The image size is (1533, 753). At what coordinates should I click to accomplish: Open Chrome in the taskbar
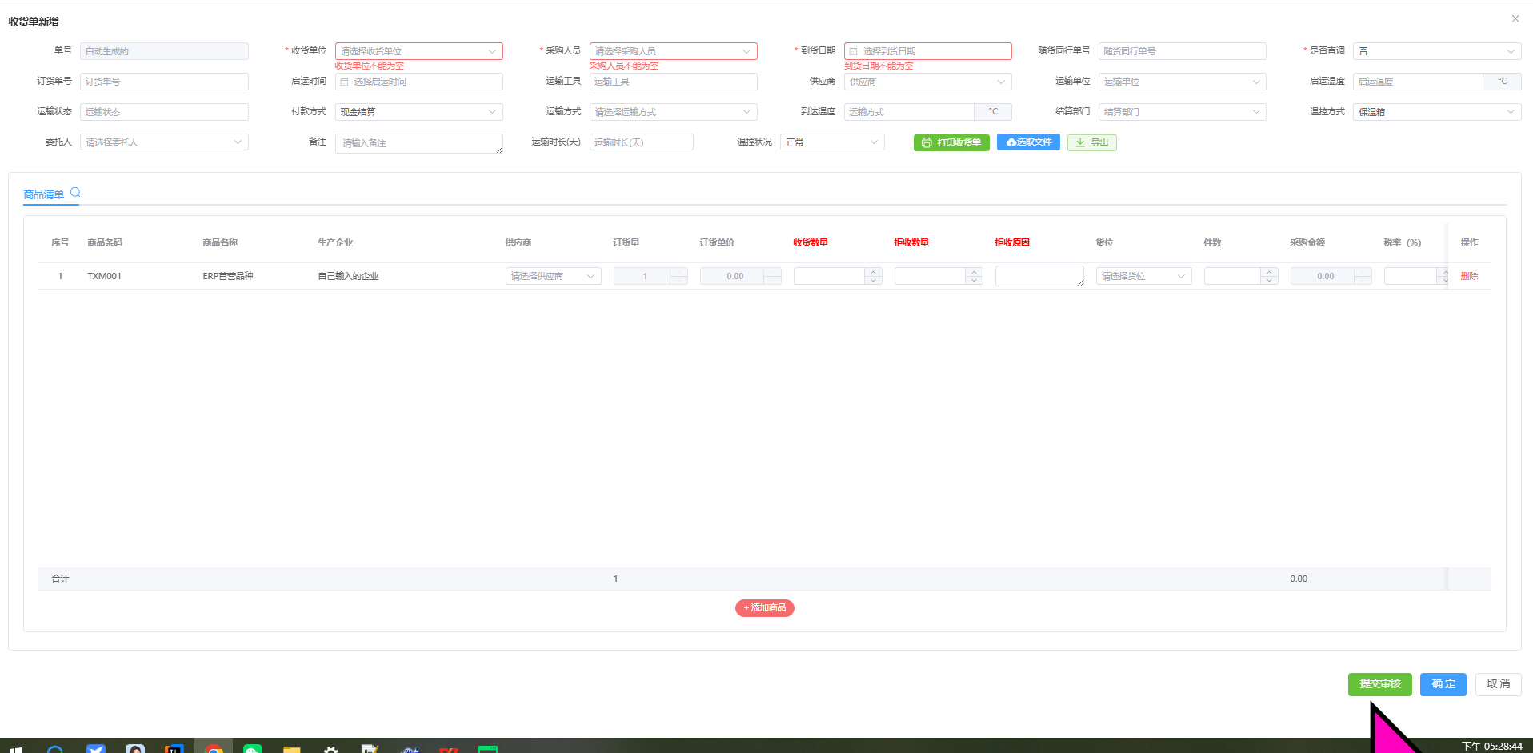coord(214,749)
